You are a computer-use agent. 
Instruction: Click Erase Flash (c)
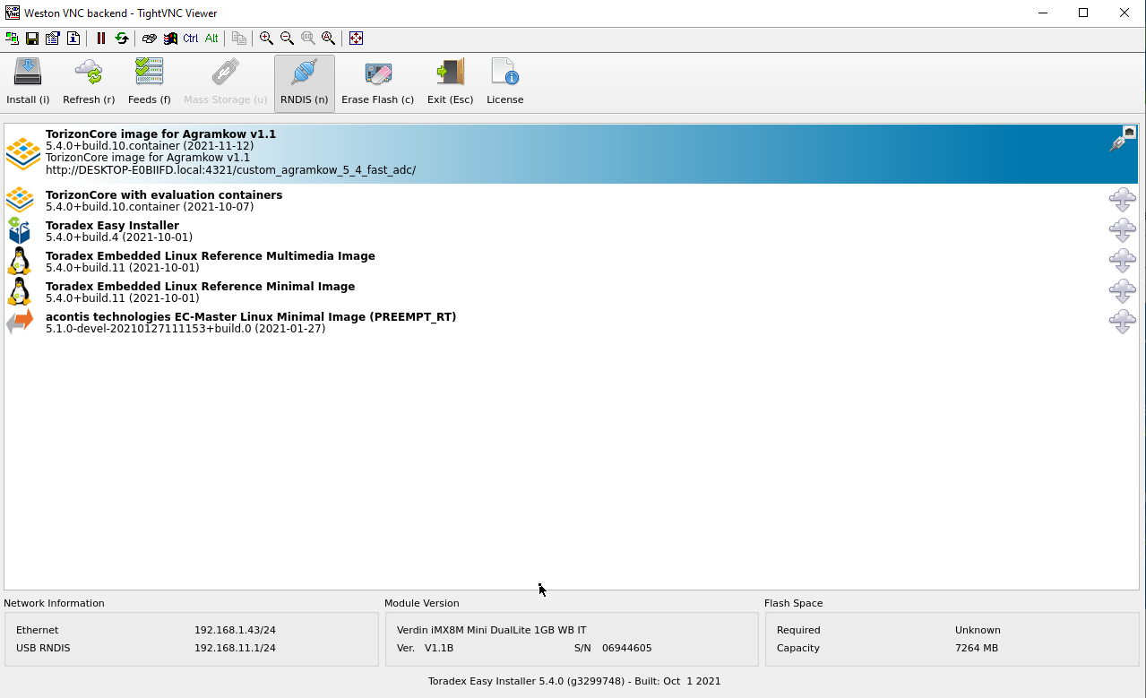[x=378, y=82]
